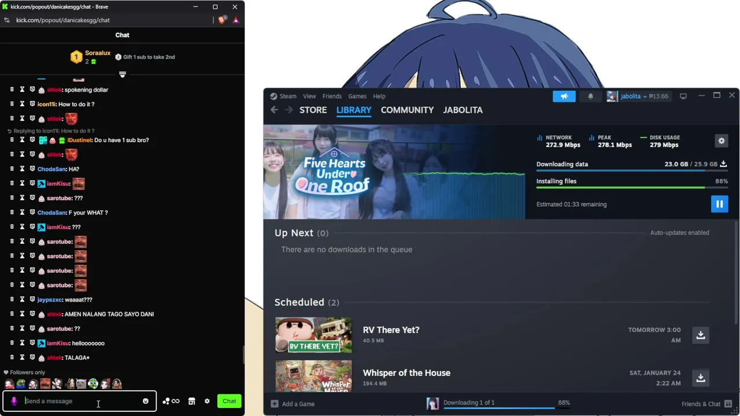
Task: Click username icon11i in chat
Action: click(x=46, y=104)
